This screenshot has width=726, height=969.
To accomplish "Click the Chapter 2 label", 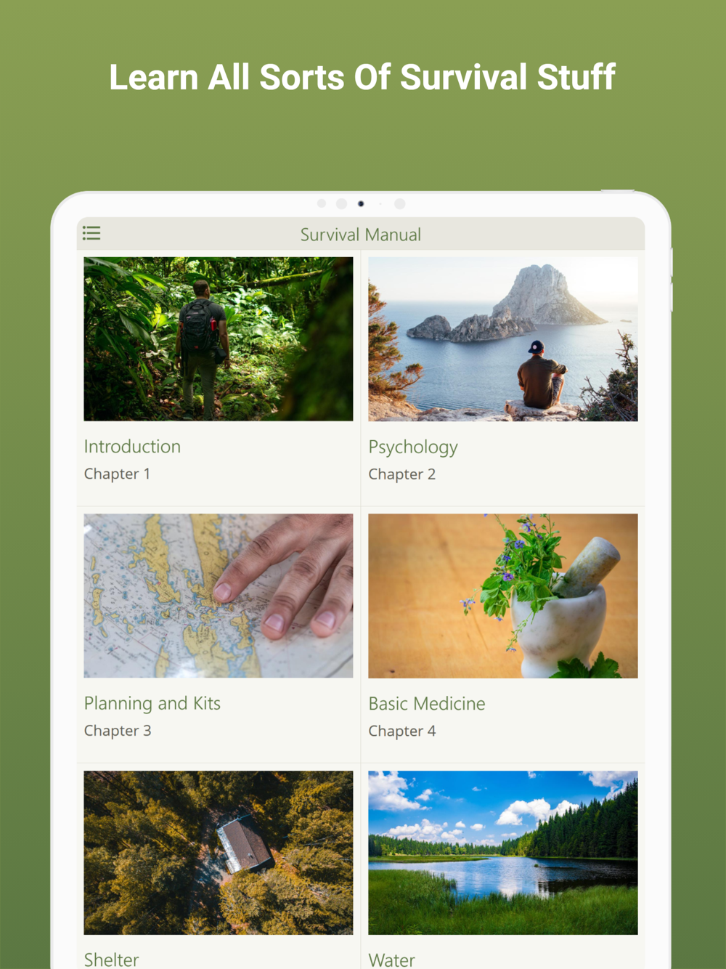I will [x=402, y=474].
